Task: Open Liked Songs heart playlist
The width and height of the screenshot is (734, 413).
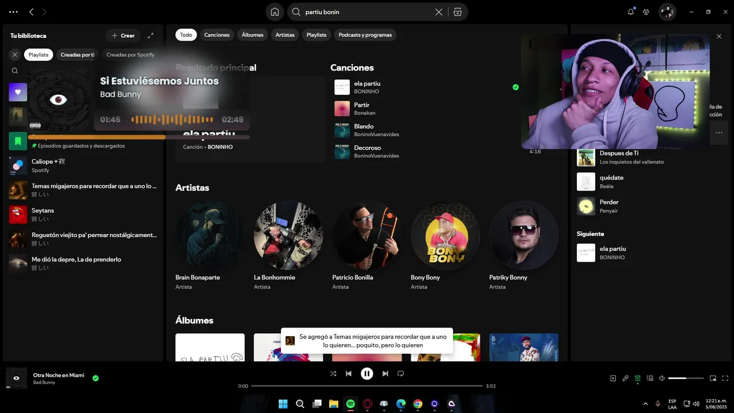Action: pos(18,92)
